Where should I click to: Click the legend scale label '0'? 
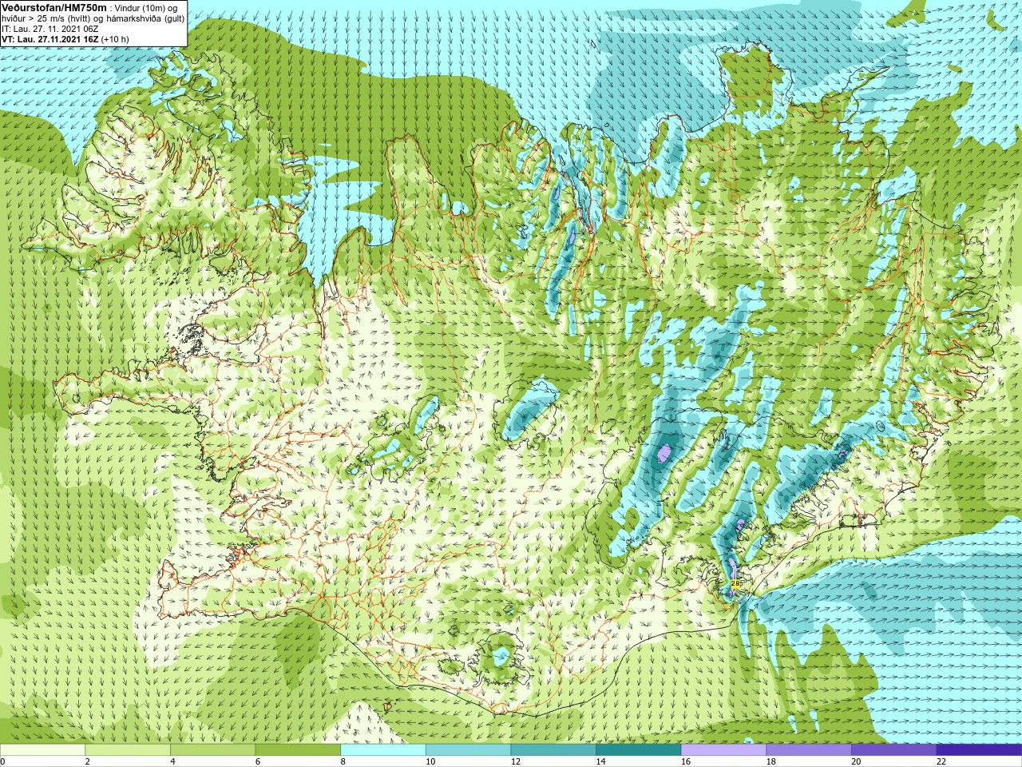click(2, 761)
